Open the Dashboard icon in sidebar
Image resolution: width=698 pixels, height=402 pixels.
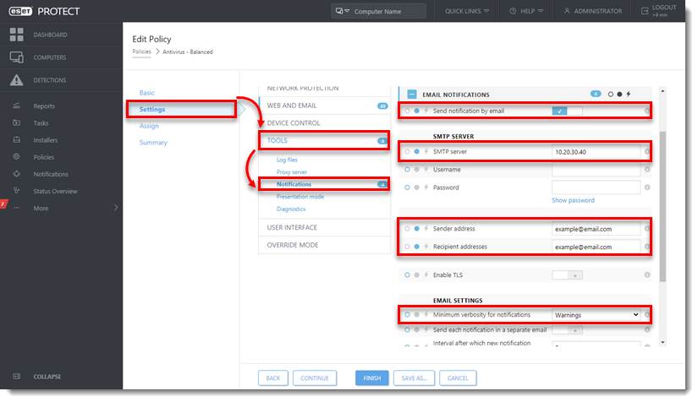(x=16, y=35)
